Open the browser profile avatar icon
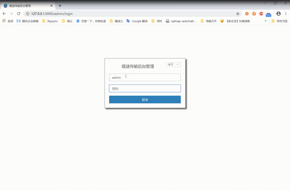The width and height of the screenshot is (290, 190). click(x=278, y=14)
